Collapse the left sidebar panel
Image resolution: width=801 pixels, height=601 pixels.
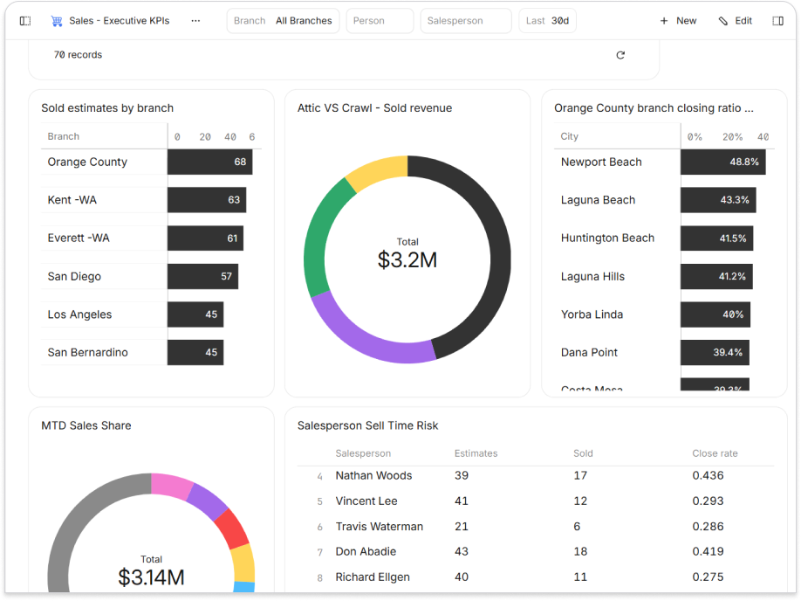(x=24, y=20)
